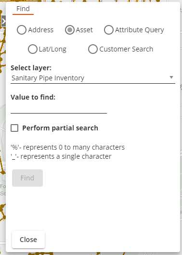Click the greyed-out Find button
Viewport: 182px width, 255px height.
click(27, 178)
